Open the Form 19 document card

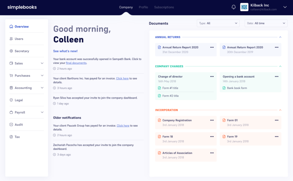(x=250, y=139)
